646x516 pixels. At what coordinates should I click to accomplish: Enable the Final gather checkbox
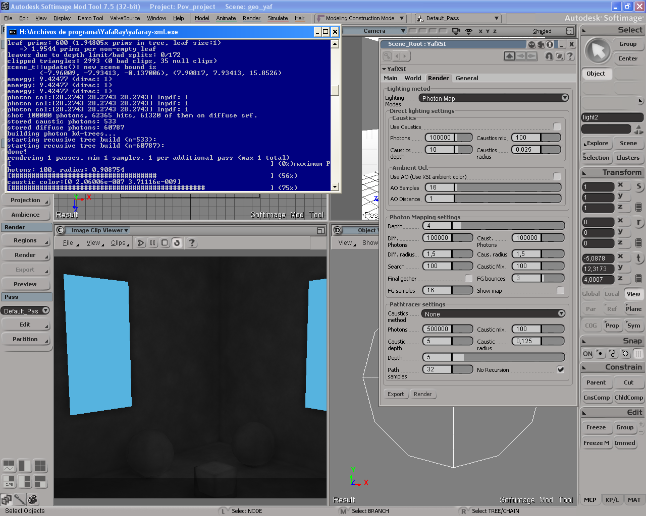point(469,278)
